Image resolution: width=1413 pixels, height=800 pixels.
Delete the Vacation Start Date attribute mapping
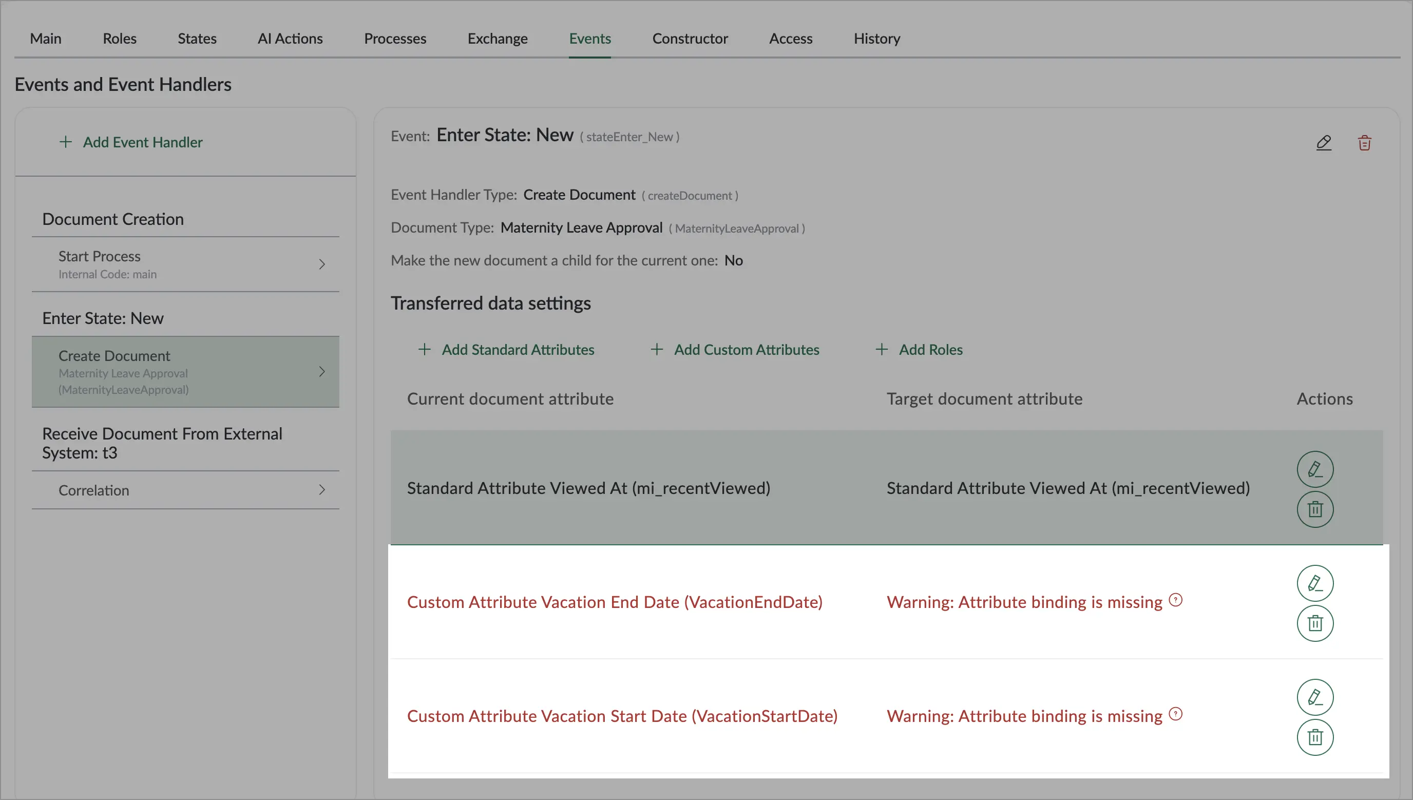1315,737
